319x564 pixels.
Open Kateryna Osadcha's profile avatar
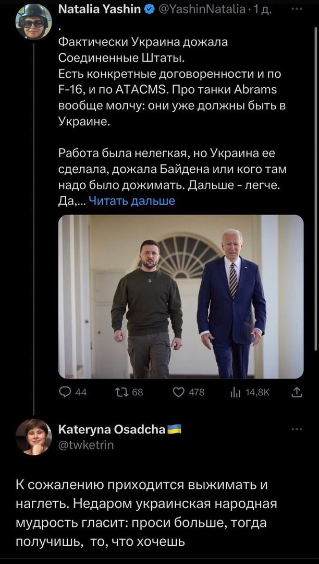click(x=33, y=436)
